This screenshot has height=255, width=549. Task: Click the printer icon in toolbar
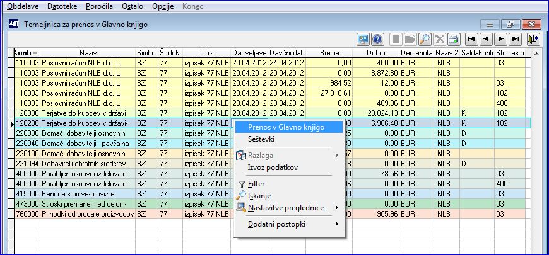point(454,39)
